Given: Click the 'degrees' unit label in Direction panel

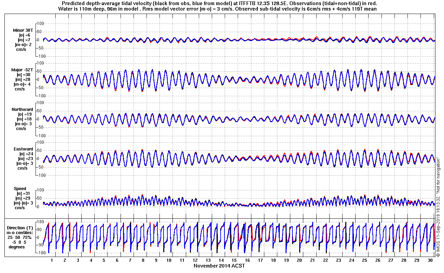Looking at the screenshot, I should point(17,247).
